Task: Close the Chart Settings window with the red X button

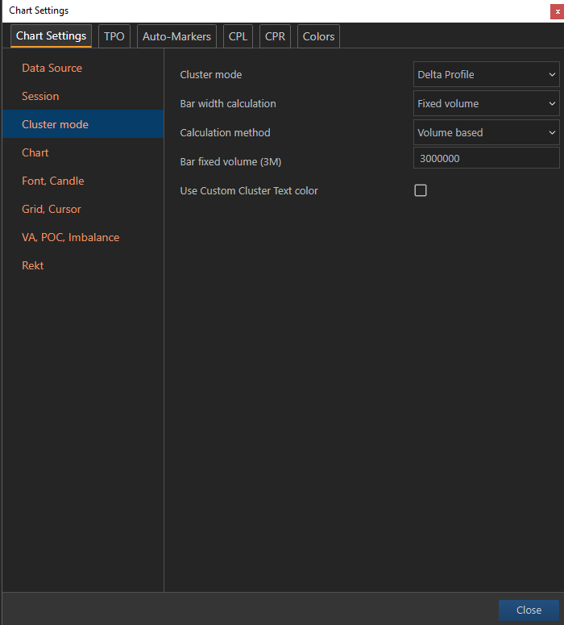Action: pos(558,11)
